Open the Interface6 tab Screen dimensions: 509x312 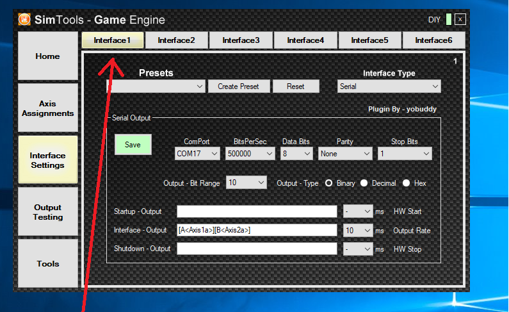pos(433,40)
